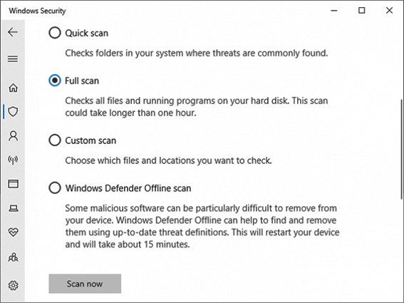Open Family options people icon
Screen dimensions: 404x303
click(x=13, y=257)
